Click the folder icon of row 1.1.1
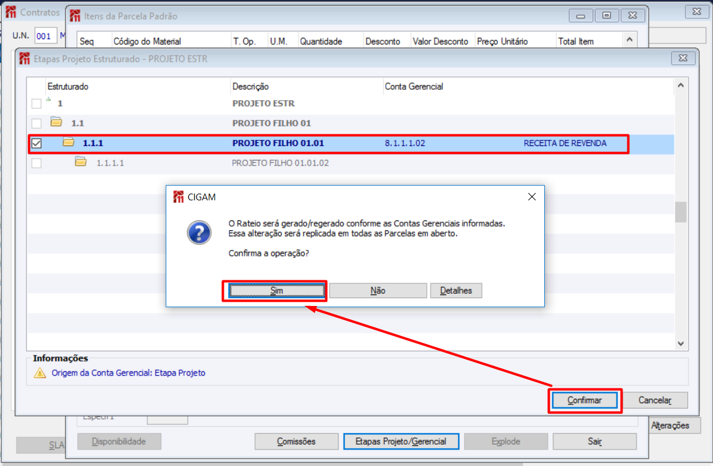713x466 pixels. 68,142
